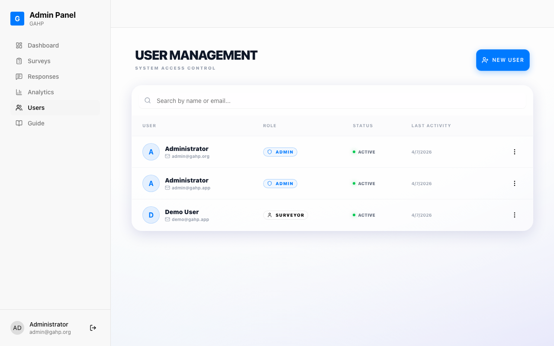Click the NEW USER button
Viewport: 554px width, 346px height.
[x=502, y=60]
